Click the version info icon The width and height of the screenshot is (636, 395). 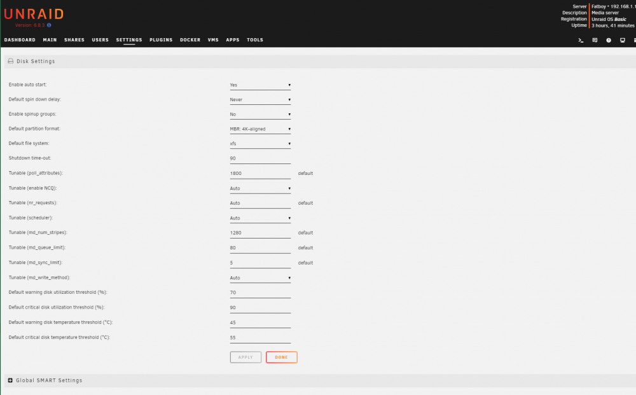coord(49,25)
